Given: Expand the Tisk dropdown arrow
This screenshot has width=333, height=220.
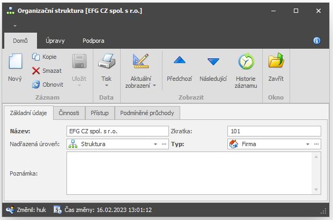Looking at the screenshot, I should [x=107, y=86].
